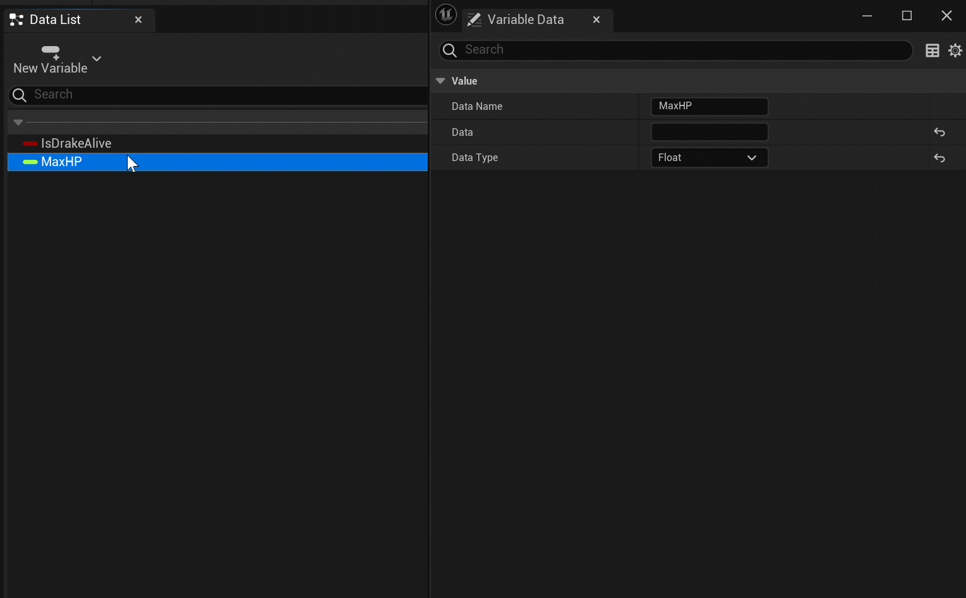Select the MaxHP variable row

tap(218, 162)
